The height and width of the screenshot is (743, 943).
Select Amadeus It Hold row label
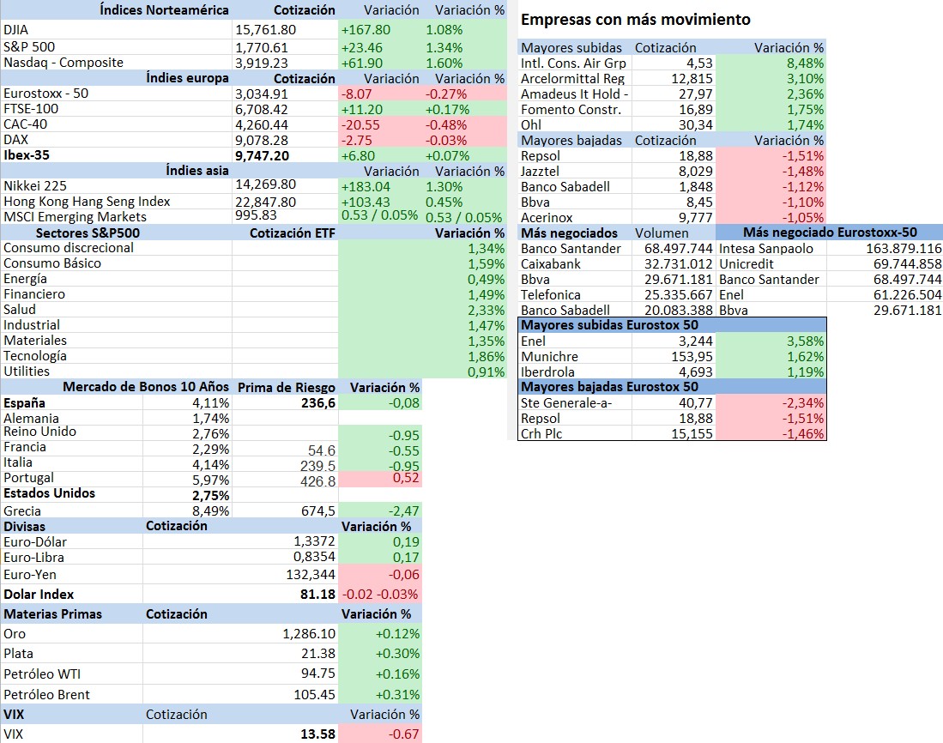click(574, 94)
